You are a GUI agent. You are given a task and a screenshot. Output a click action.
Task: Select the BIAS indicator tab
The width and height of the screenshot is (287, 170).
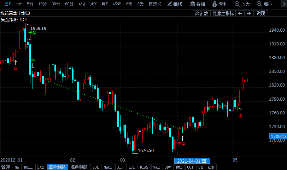coord(144,167)
